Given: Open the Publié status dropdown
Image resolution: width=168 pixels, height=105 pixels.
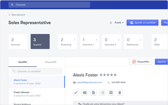Looking at the screenshot, I should (x=119, y=23).
